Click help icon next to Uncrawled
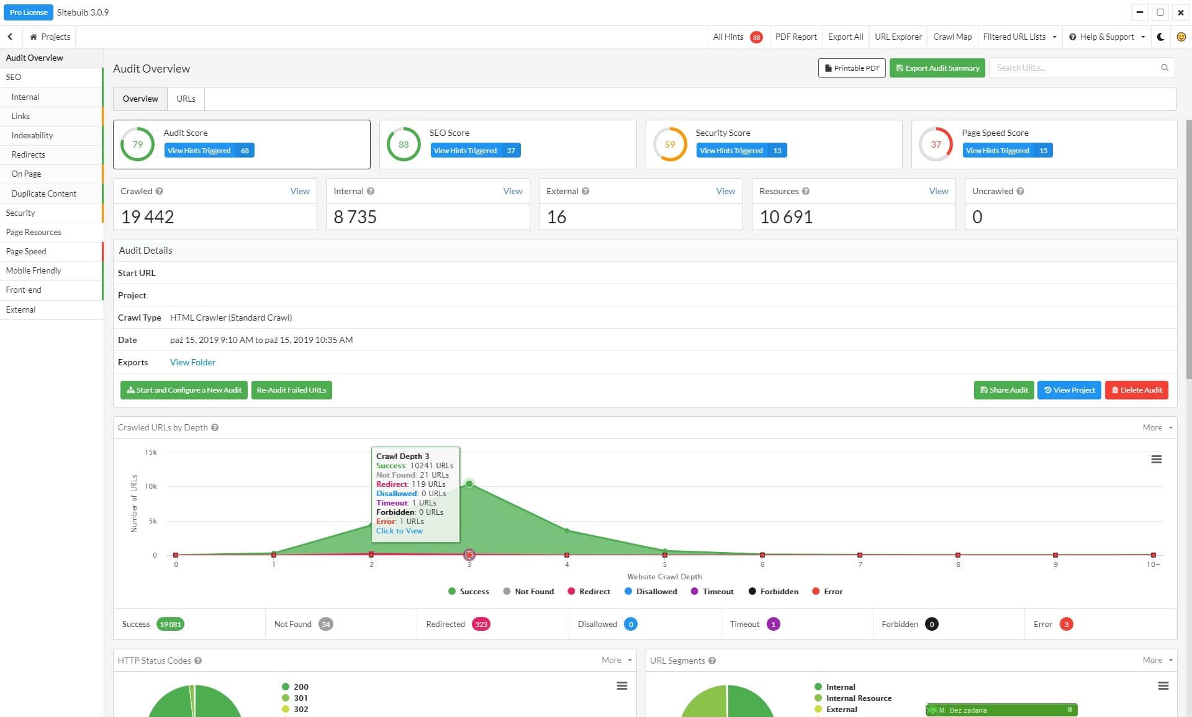This screenshot has width=1192, height=717. click(1021, 191)
